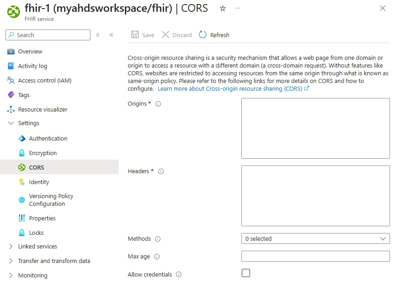This screenshot has height=282, width=395.
Task: Open the Properties page
Action: (42, 219)
